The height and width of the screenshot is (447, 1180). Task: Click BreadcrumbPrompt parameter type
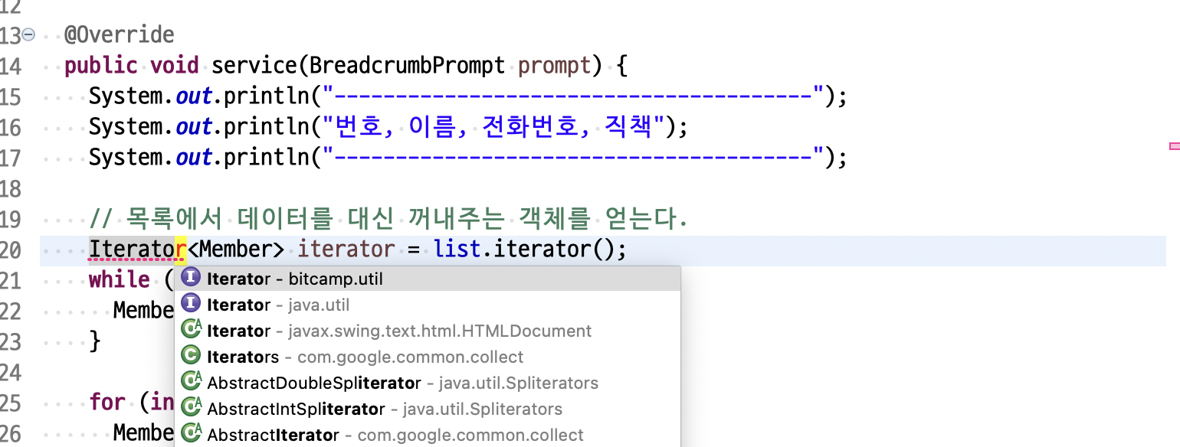[407, 66]
